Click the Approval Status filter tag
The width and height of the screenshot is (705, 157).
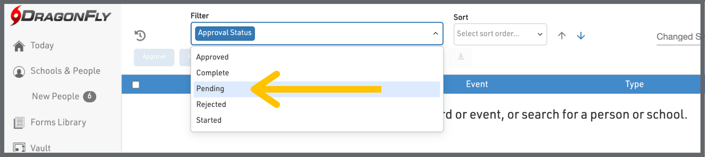click(x=225, y=33)
